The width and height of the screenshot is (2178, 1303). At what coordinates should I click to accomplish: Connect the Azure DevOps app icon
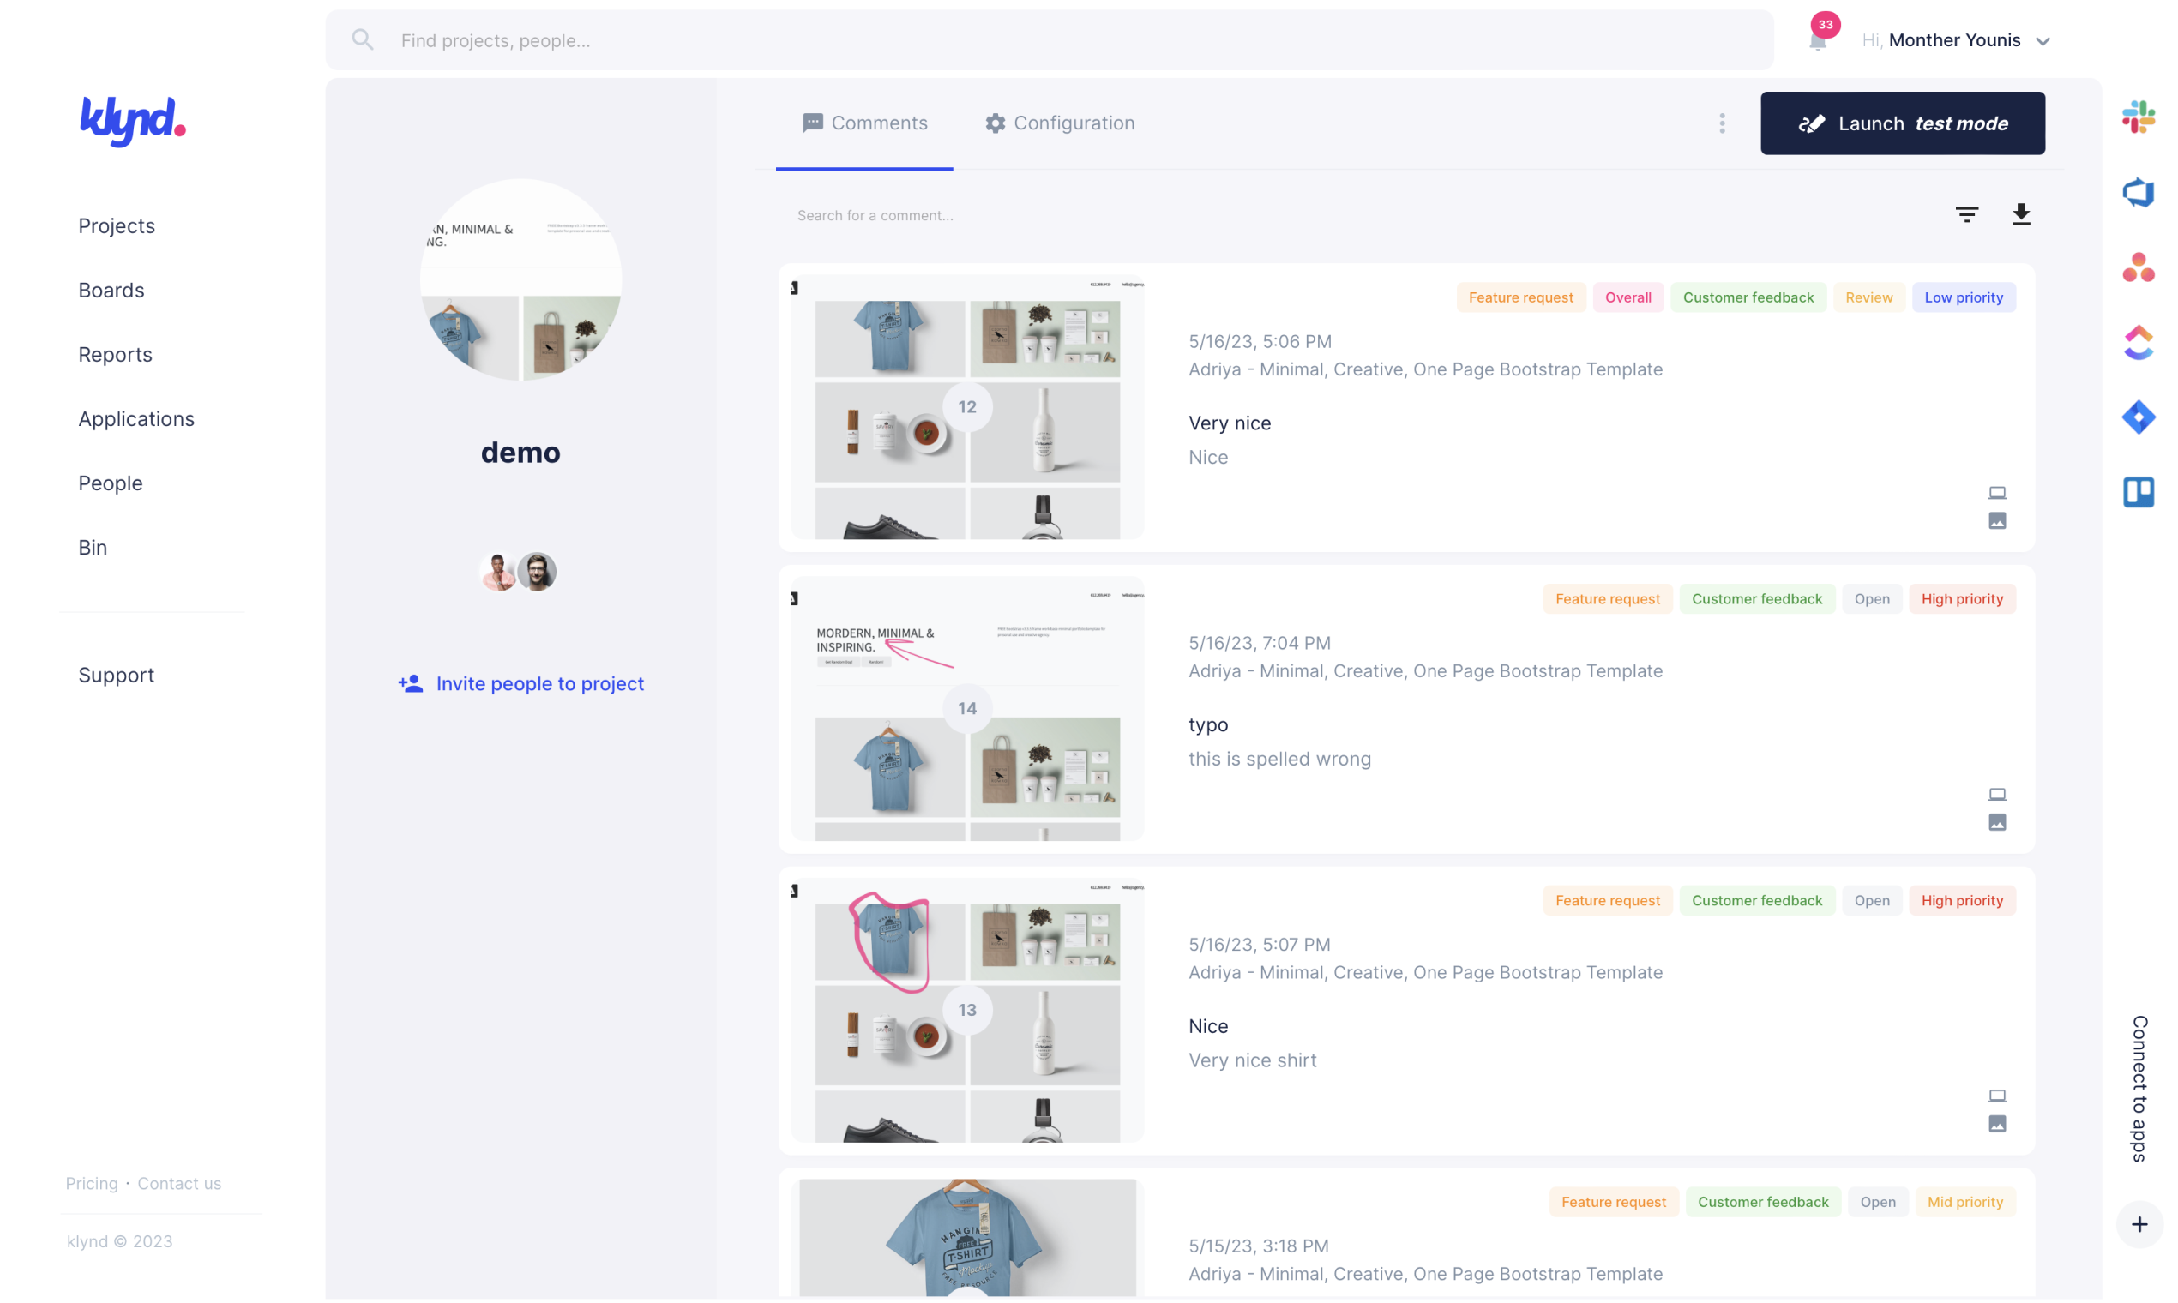click(2139, 192)
